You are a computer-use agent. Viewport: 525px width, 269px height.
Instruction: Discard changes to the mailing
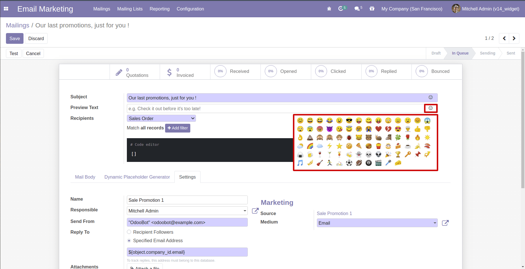tap(36, 38)
